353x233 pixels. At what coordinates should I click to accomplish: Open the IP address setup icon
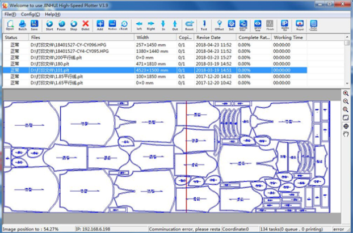tap(284, 25)
